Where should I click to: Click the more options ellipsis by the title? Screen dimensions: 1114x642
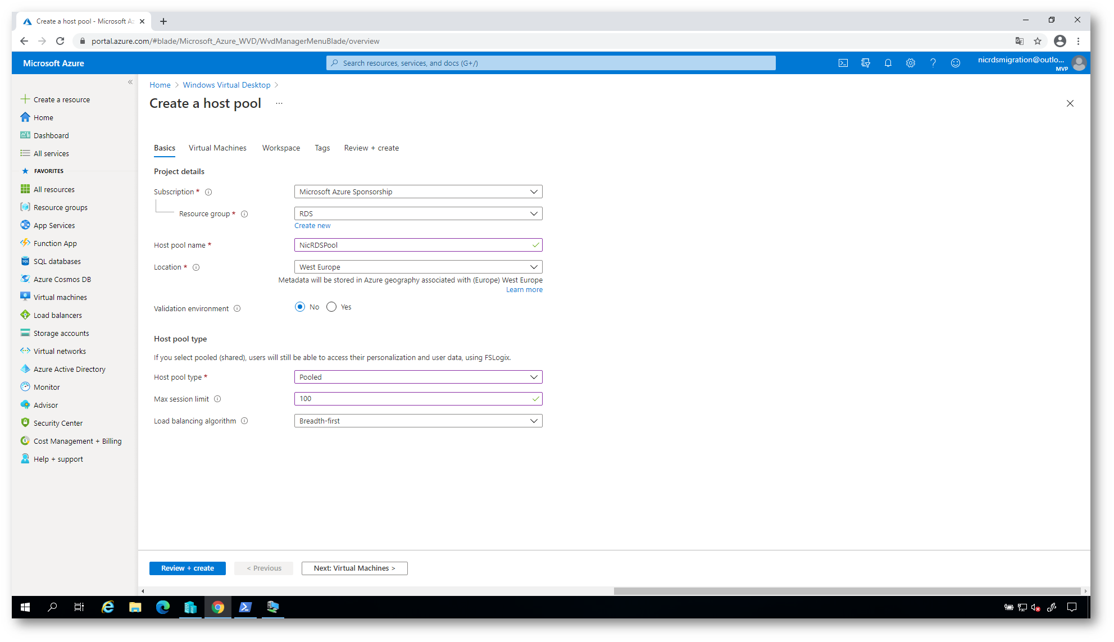tap(279, 103)
